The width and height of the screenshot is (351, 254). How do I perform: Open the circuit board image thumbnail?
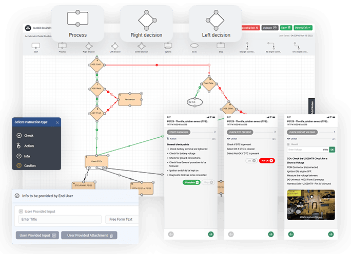(x=311, y=205)
